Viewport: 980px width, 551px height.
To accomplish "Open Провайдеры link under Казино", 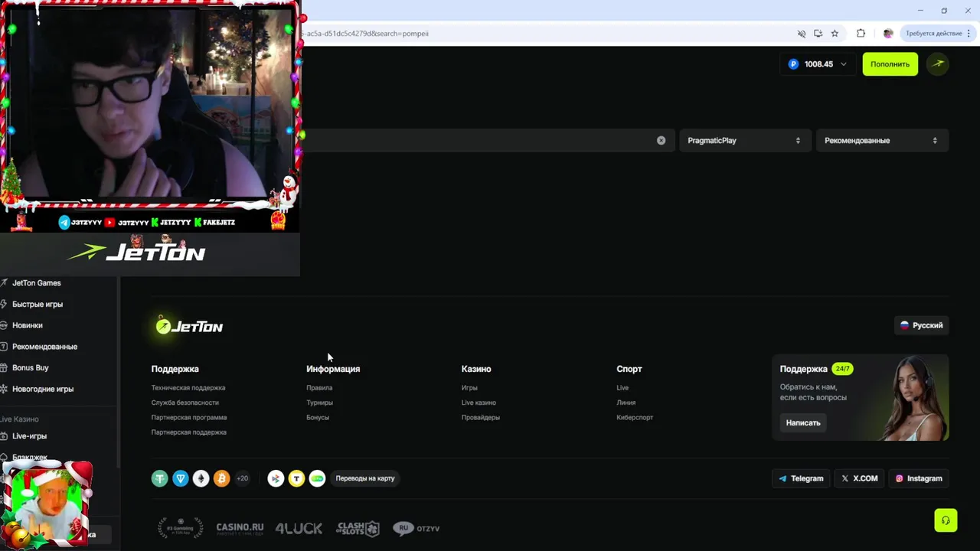I will click(x=481, y=418).
